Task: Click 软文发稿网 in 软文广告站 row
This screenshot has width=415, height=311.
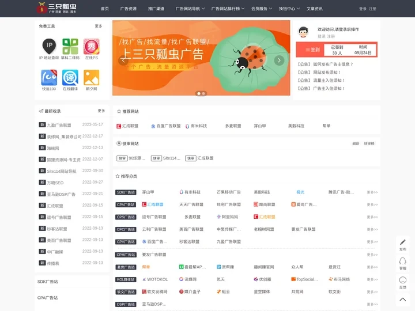Action: pyautogui.click(x=157, y=291)
